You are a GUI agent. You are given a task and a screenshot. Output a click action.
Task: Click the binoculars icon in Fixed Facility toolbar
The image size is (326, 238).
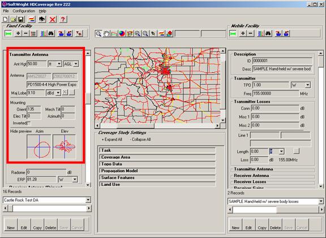[x=51, y=33]
